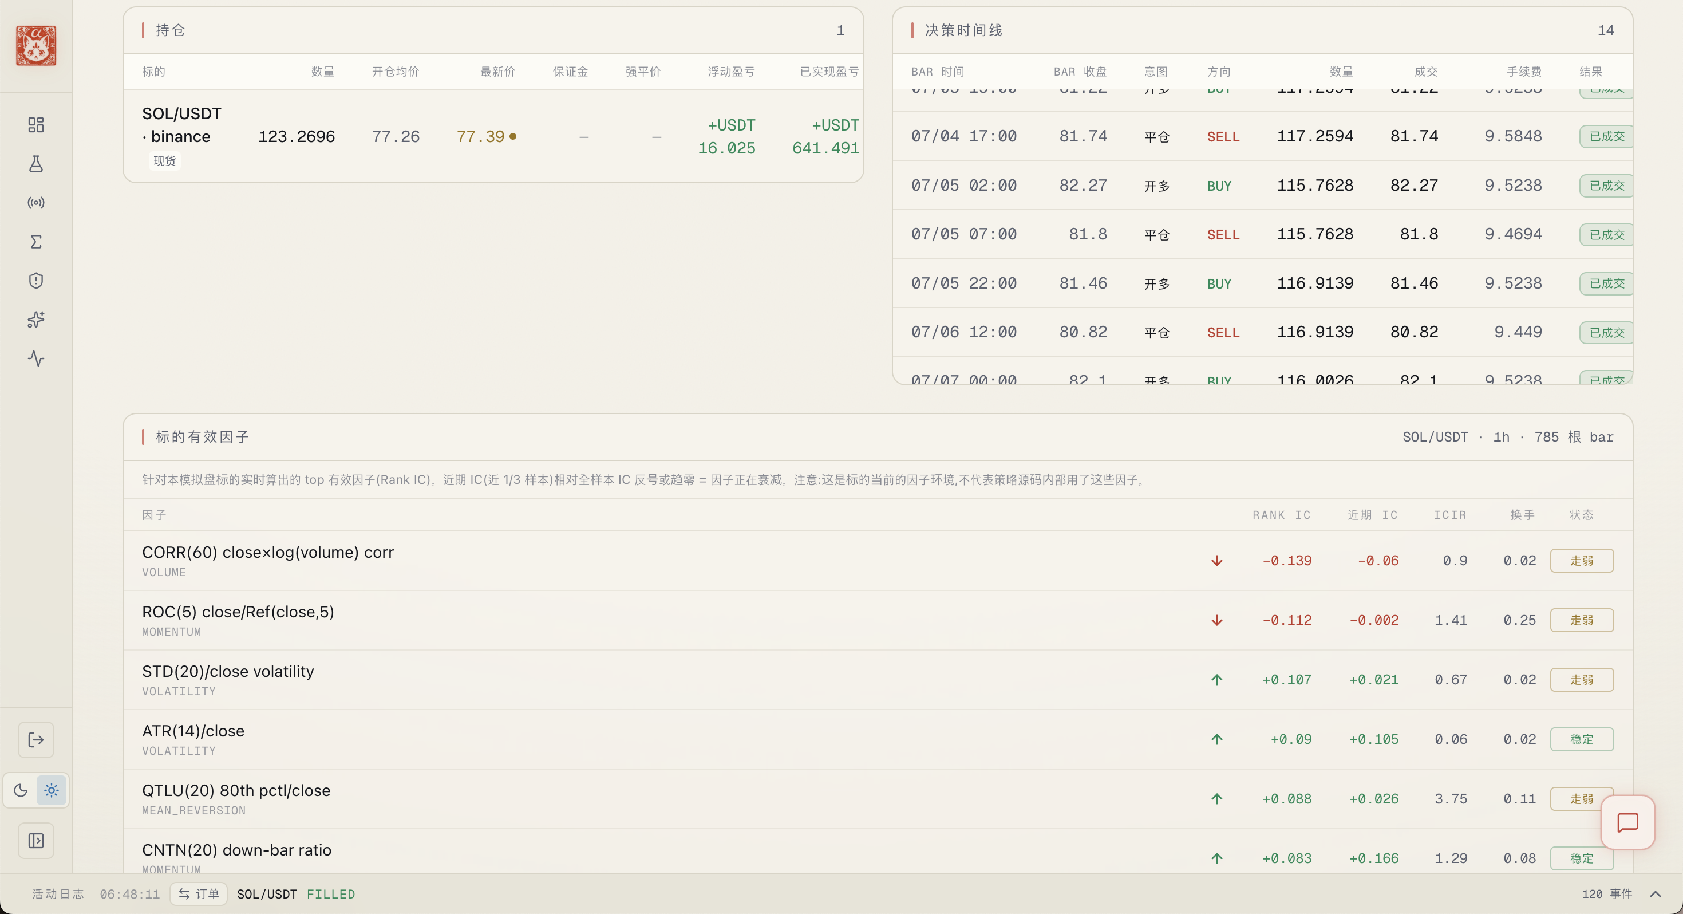Select the 07/06 12:00 SELL timeline row
Screen dimensions: 1683x914
1262,332
